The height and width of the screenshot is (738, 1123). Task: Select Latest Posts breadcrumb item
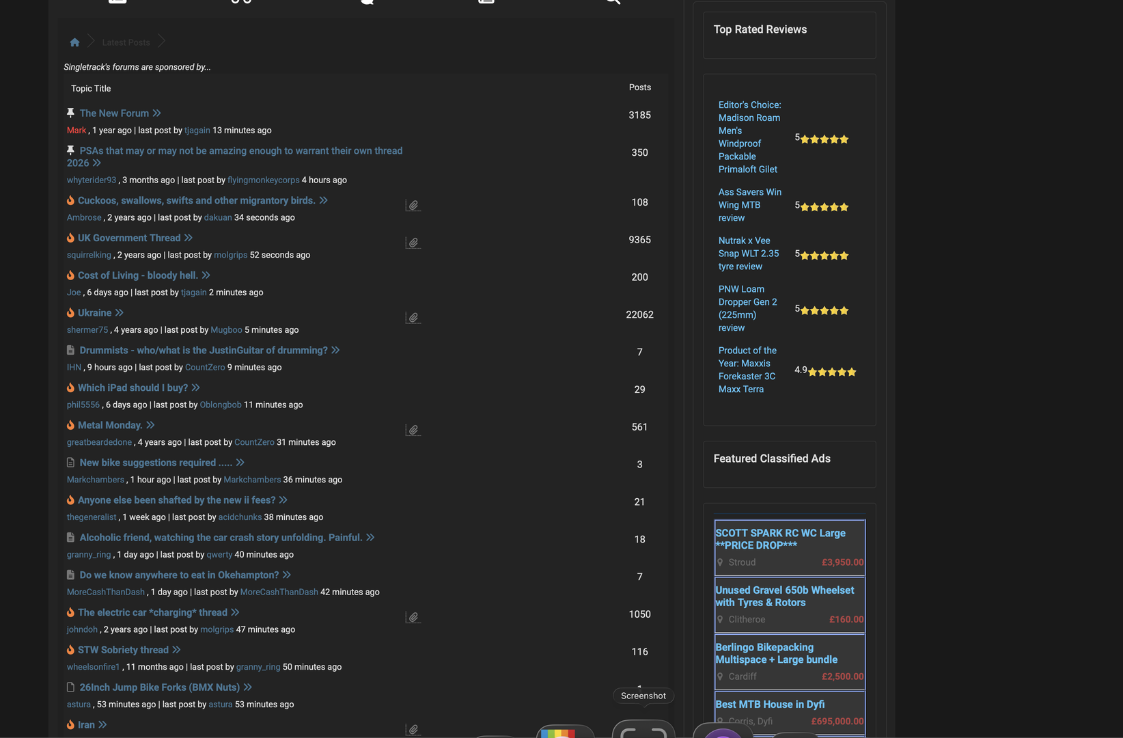point(126,42)
